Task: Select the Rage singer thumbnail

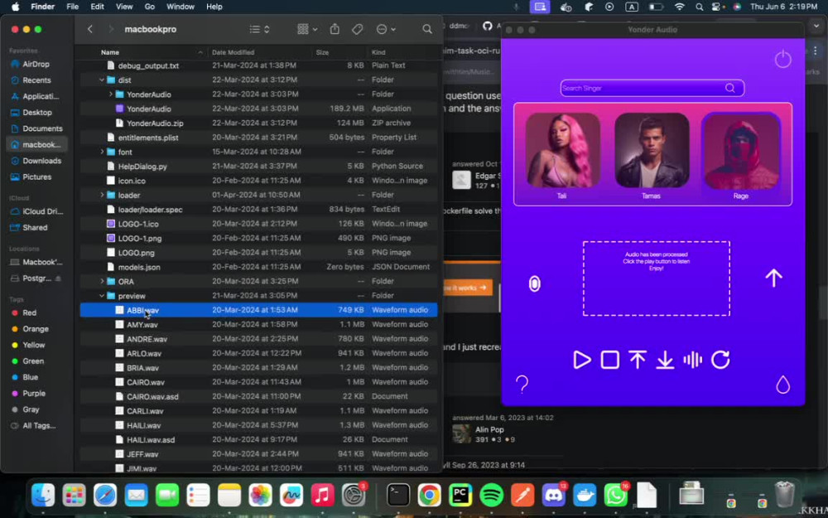Action: point(741,151)
